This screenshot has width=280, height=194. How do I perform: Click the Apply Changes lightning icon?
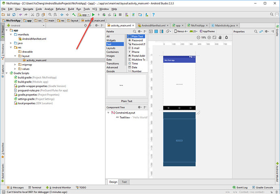[99, 15]
